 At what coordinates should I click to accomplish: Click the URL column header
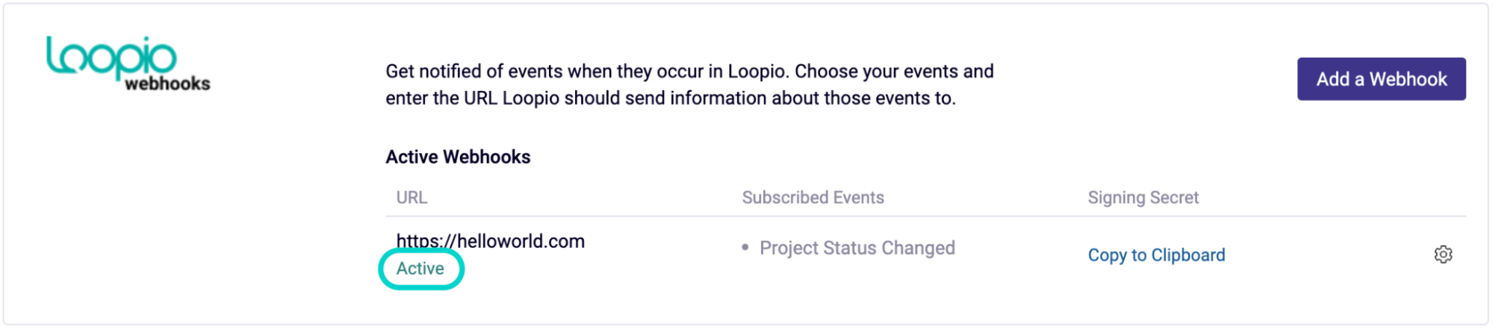pos(412,198)
